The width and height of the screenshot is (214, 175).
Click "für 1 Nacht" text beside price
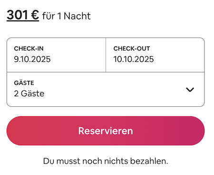click(67, 16)
